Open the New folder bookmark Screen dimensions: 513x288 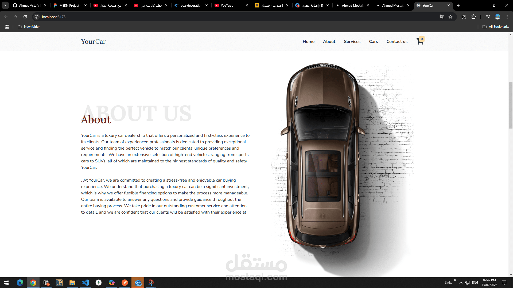pyautogui.click(x=29, y=27)
